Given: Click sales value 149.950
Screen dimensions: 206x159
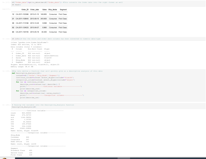Looking at the screenshot, I should point(44,14).
